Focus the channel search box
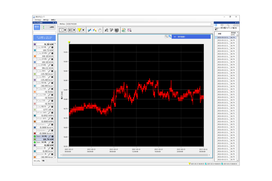The image size is (272, 181). tap(44, 33)
